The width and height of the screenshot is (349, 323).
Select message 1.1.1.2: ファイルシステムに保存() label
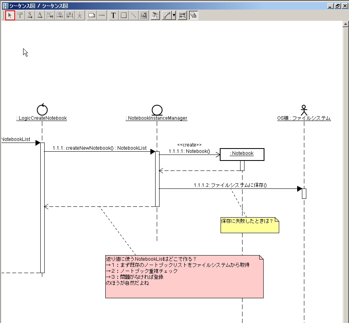click(x=230, y=185)
